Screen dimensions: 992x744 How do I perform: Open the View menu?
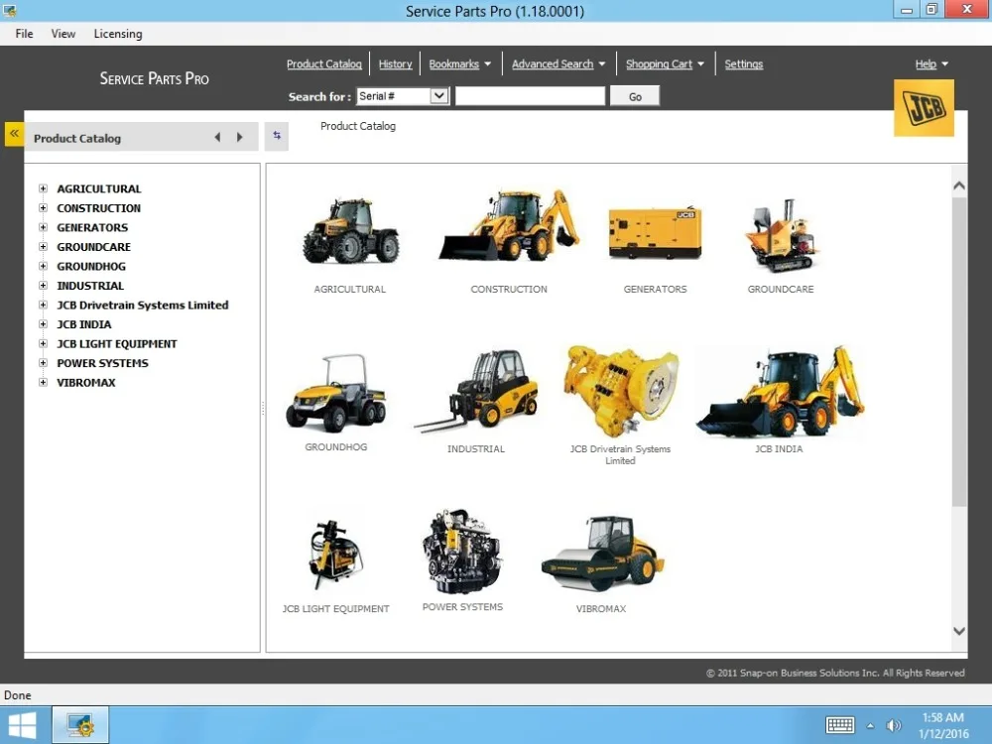tap(63, 34)
